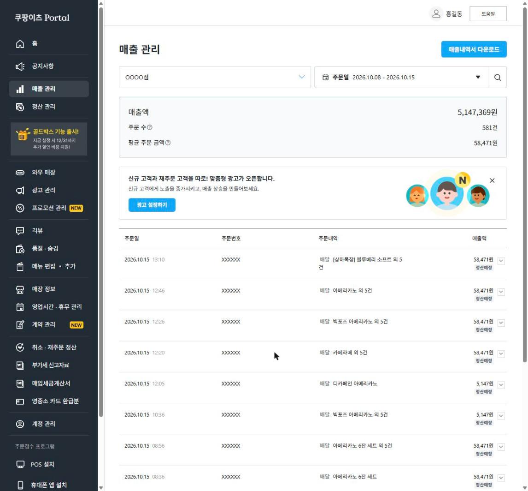Expand the 12:05 디카페인 아메리카노 order
Image resolution: width=528 pixels, height=491 pixels.
coord(501,385)
